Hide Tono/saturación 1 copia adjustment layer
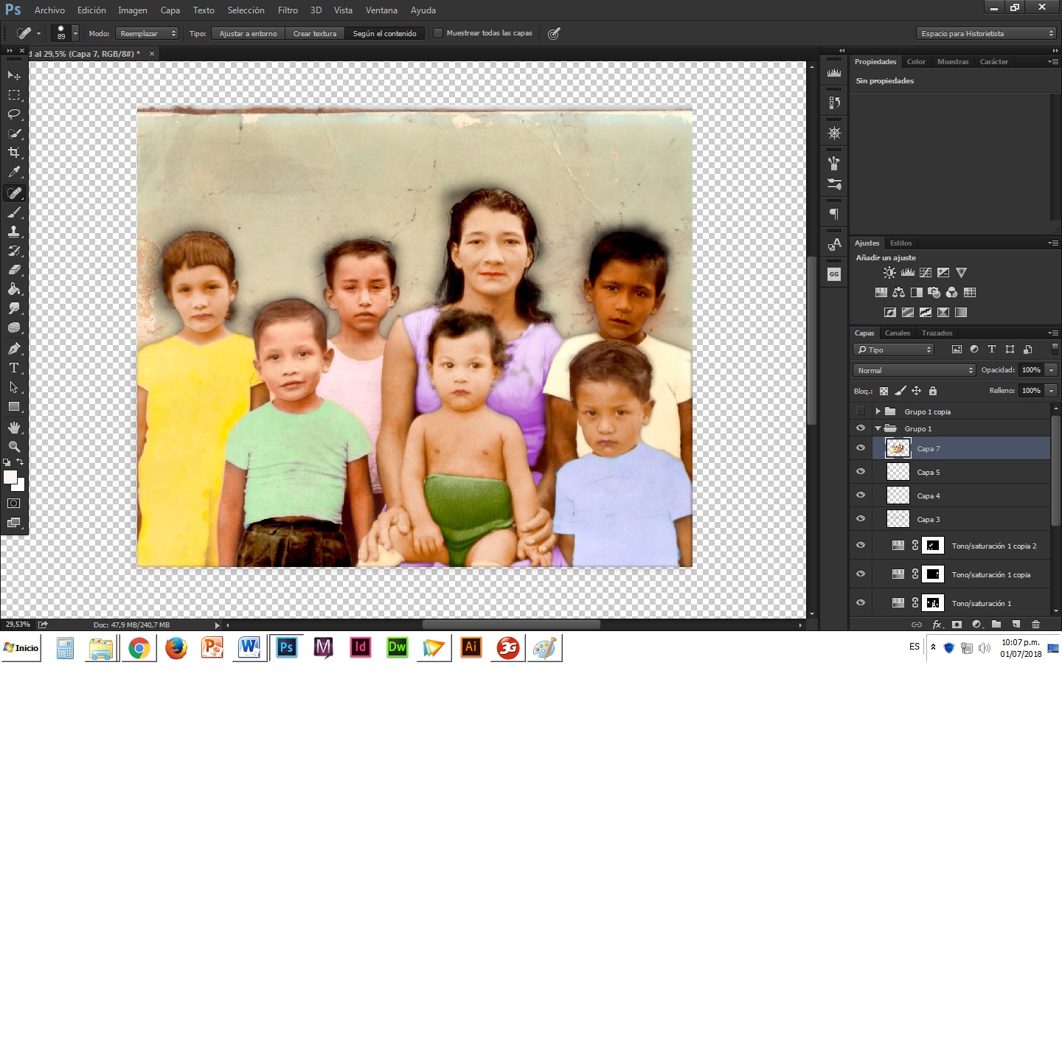Image resolution: width=1062 pixels, height=1044 pixels. 861,574
